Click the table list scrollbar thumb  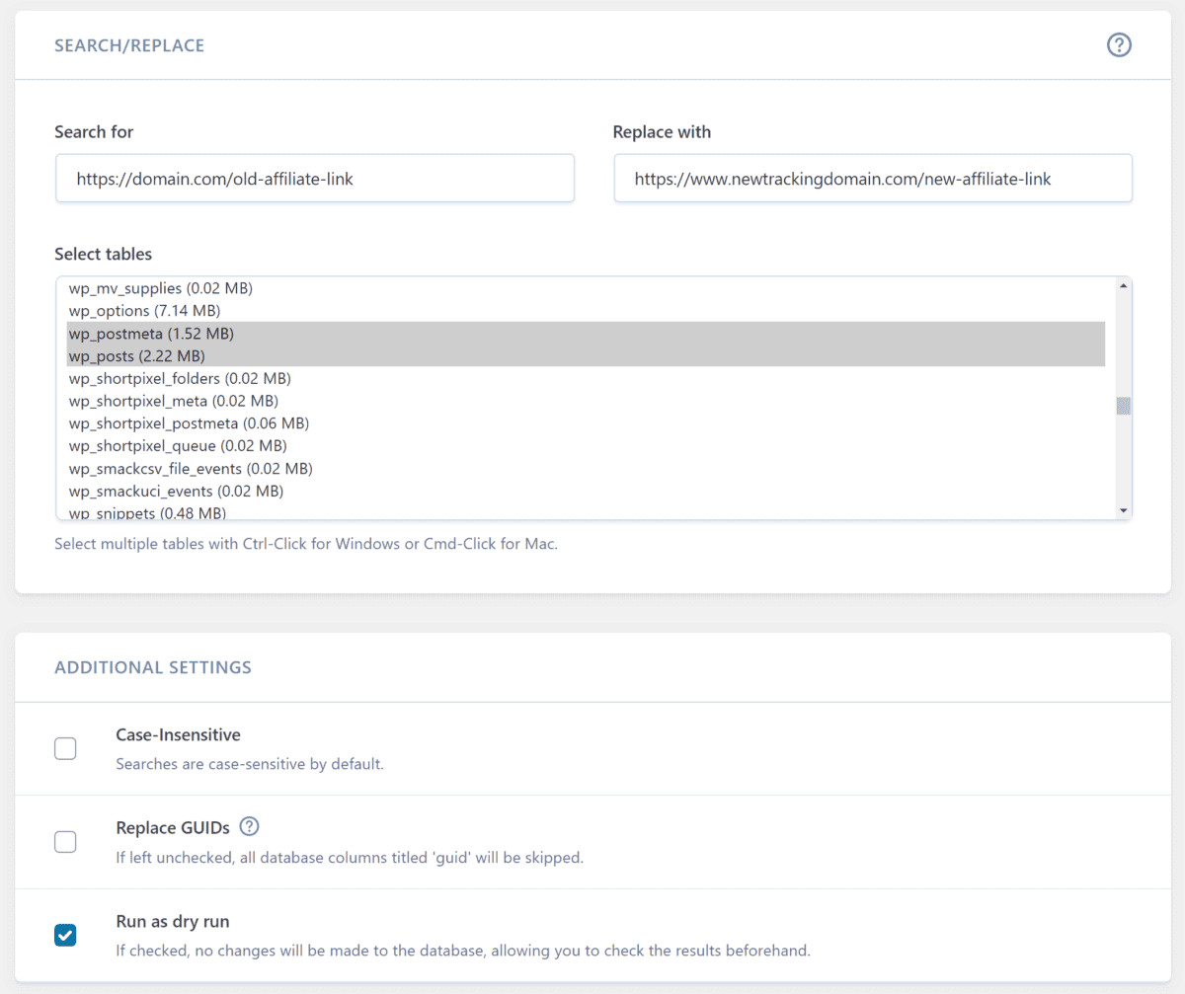tap(1123, 401)
